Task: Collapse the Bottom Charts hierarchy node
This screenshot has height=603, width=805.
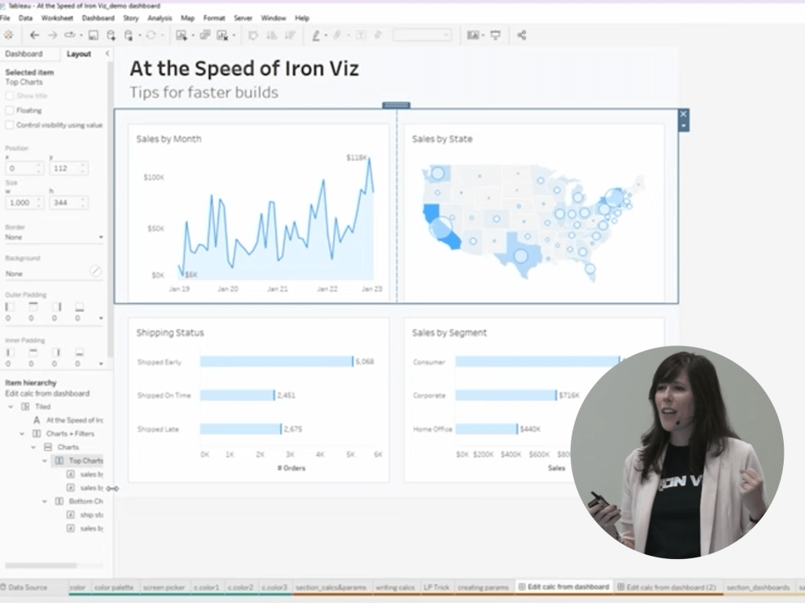Action: [45, 501]
